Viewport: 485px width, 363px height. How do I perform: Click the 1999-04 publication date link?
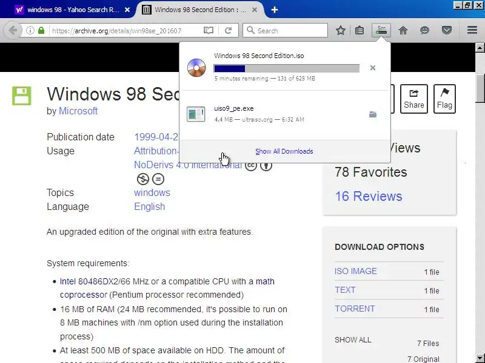(x=156, y=137)
